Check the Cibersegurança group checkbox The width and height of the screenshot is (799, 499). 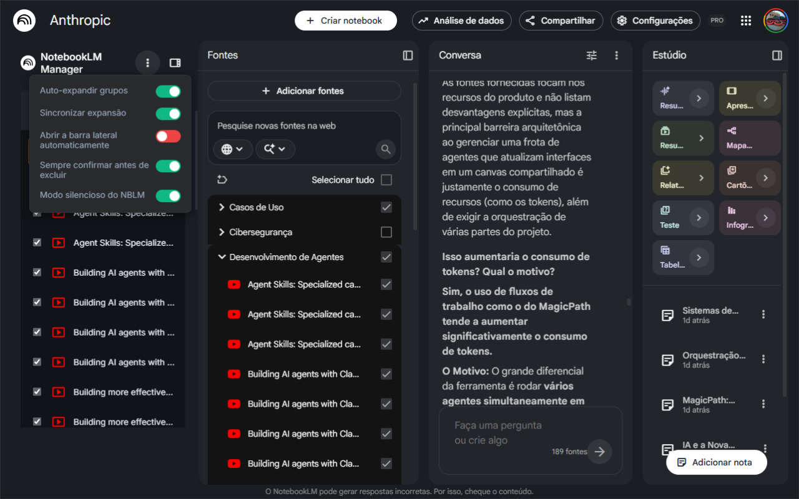(386, 232)
